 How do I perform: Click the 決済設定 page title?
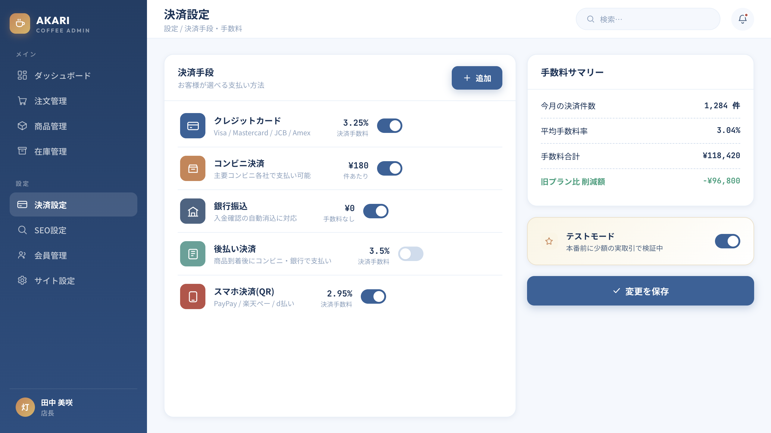click(186, 14)
